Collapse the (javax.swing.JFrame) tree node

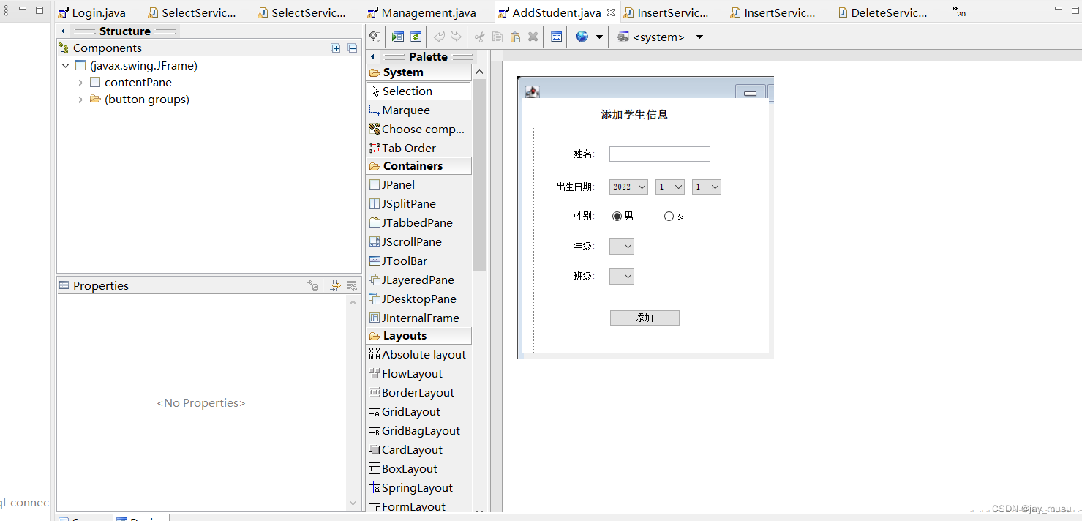coord(66,66)
